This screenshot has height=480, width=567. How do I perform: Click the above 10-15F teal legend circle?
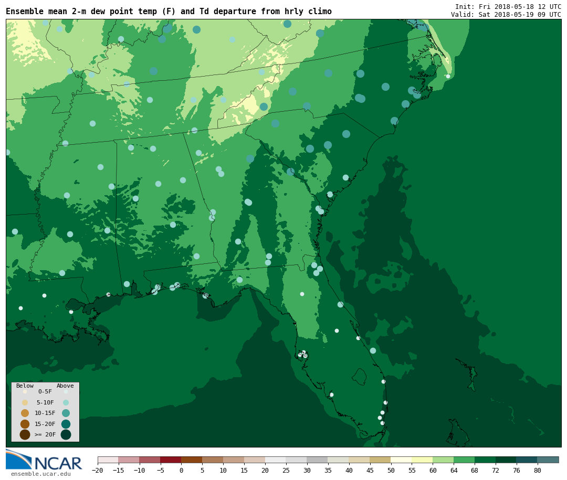[66, 413]
